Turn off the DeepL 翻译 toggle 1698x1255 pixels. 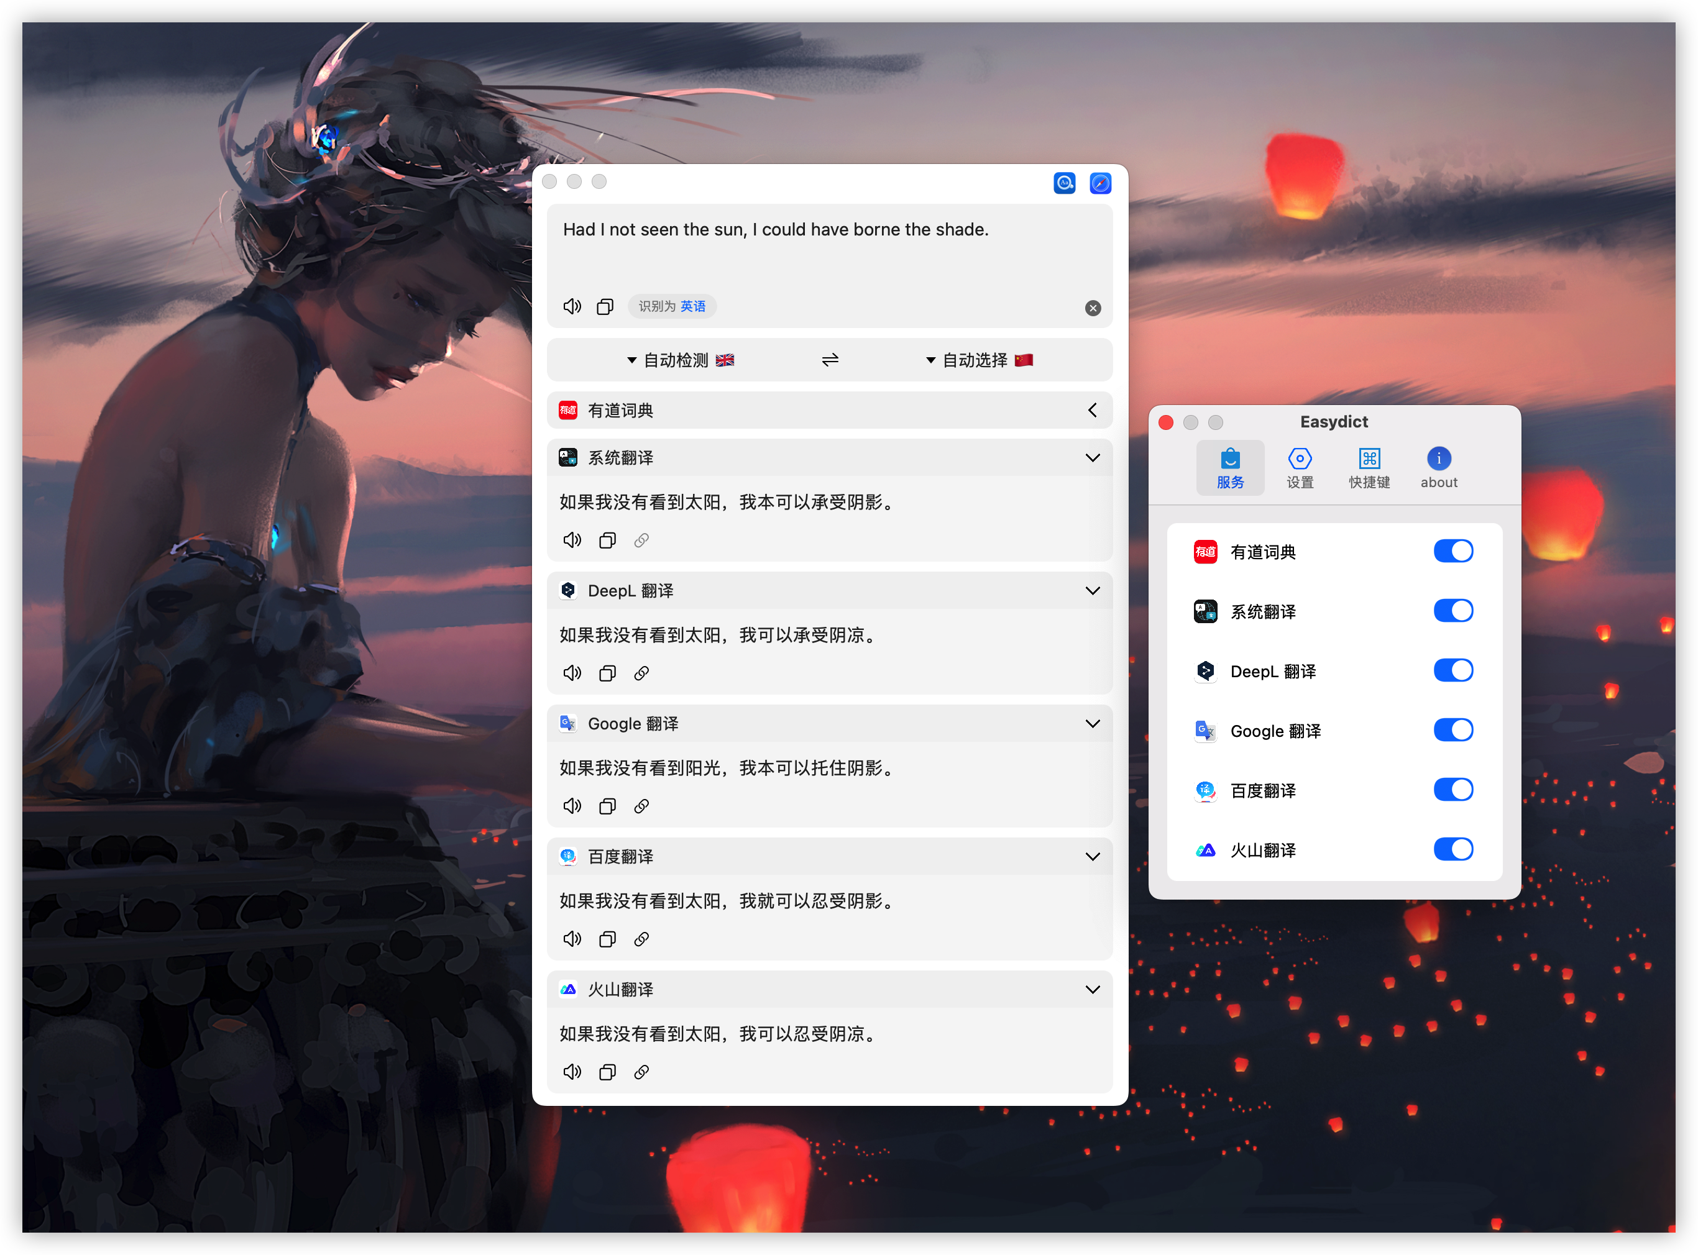1452,670
